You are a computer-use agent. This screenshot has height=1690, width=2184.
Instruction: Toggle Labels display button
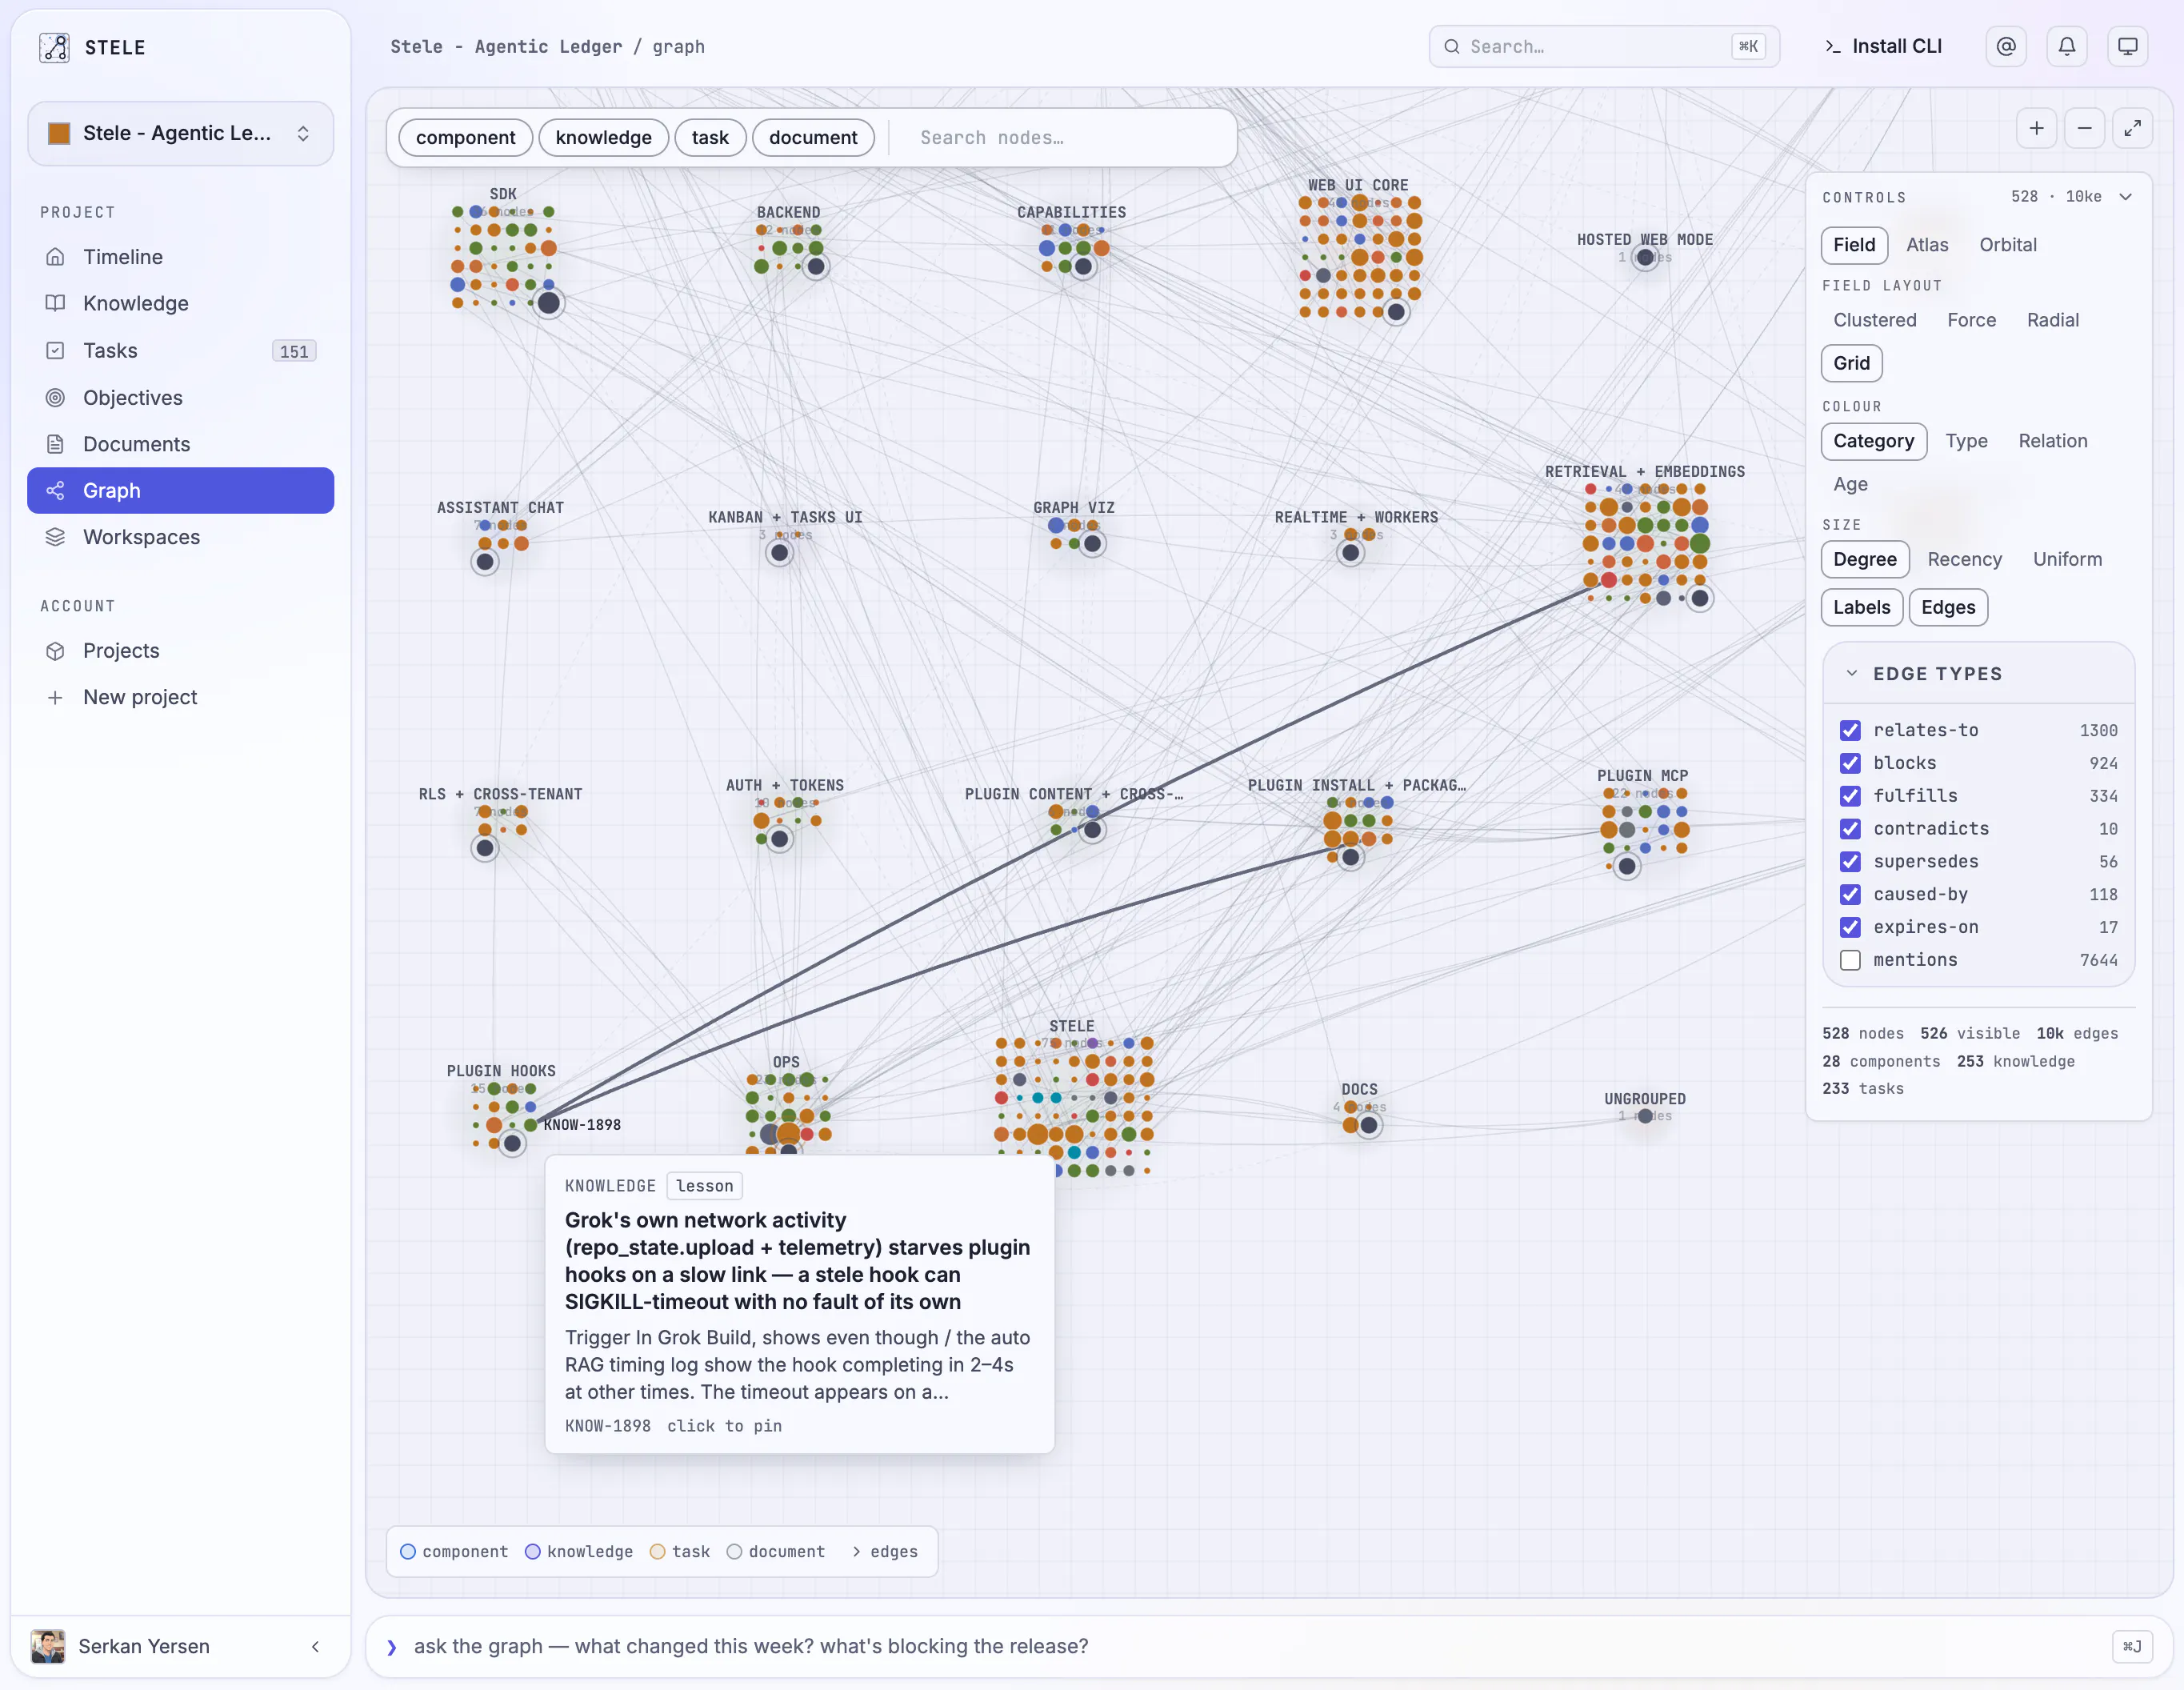tap(1861, 607)
